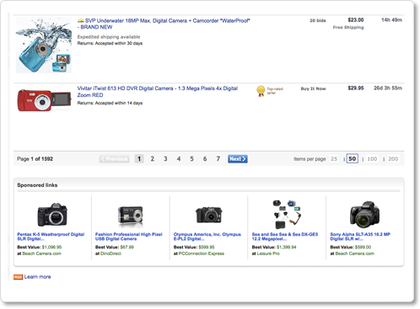Click the Top-rated seller badge icon
Viewport: 420px width, 309px height.
click(x=261, y=91)
